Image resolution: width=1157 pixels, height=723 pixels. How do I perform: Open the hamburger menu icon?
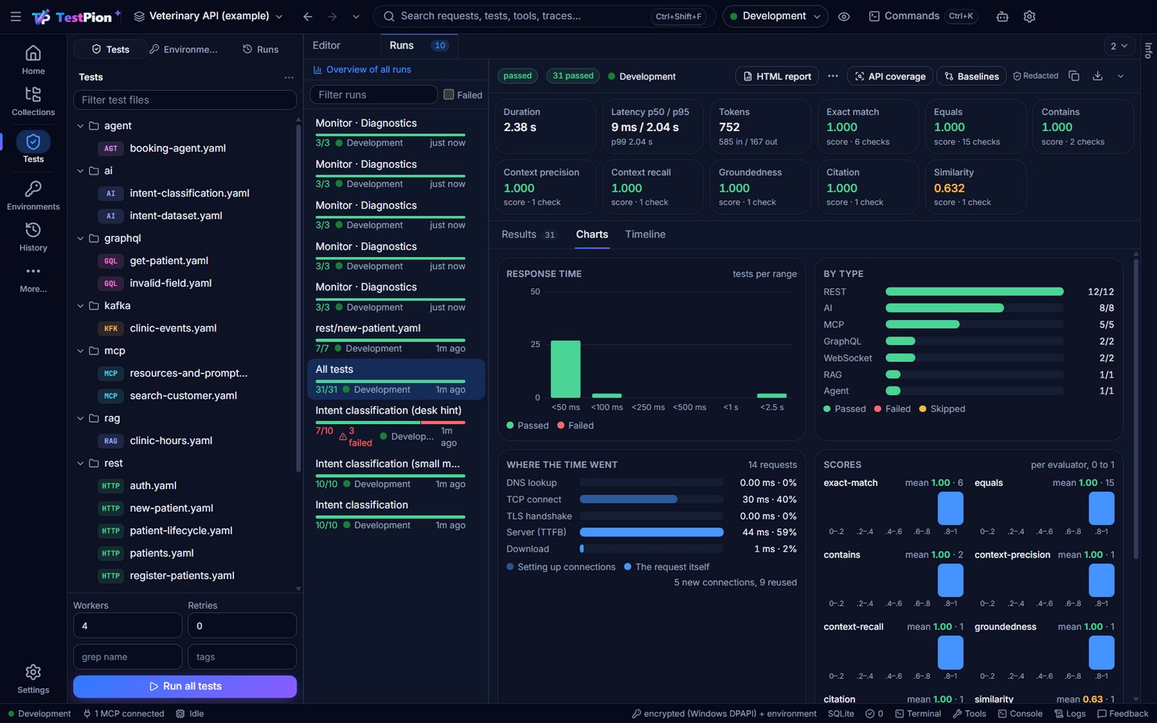click(15, 16)
